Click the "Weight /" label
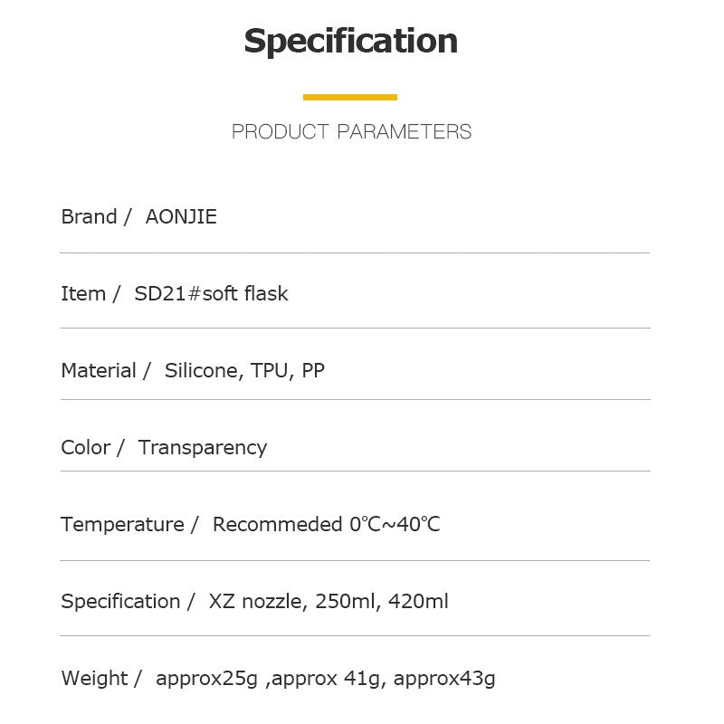 [x=100, y=679]
